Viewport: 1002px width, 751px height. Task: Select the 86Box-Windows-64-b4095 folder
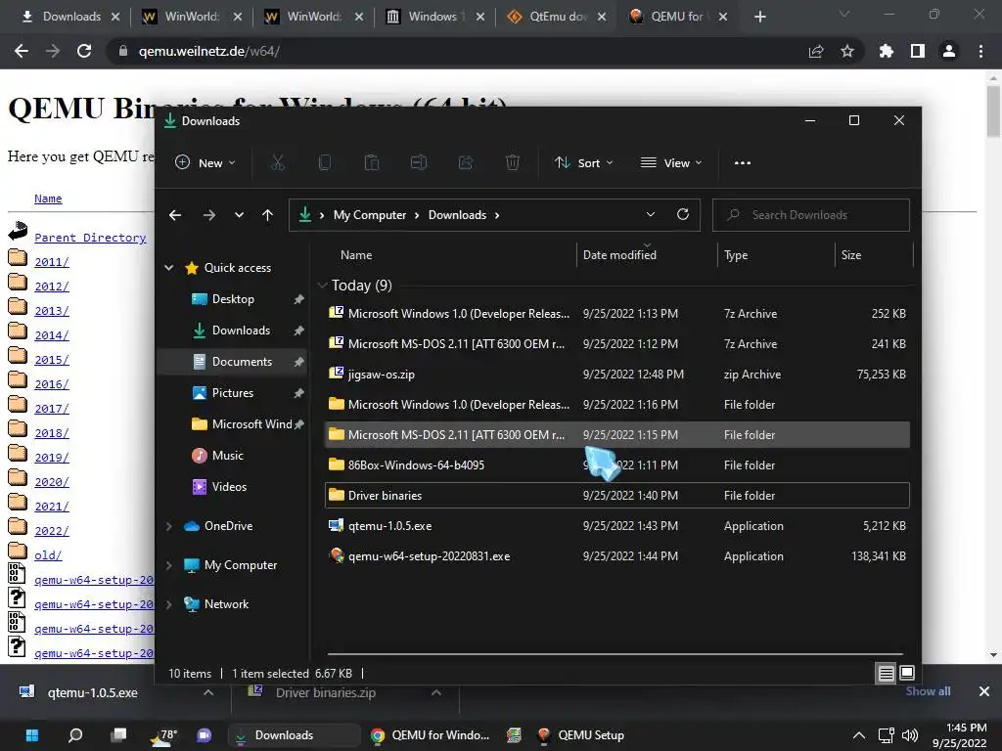point(617,464)
